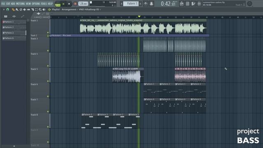Screen dimensions: 263x148
Task: Toggle Track 8 mute dot
Action: coord(48,127)
